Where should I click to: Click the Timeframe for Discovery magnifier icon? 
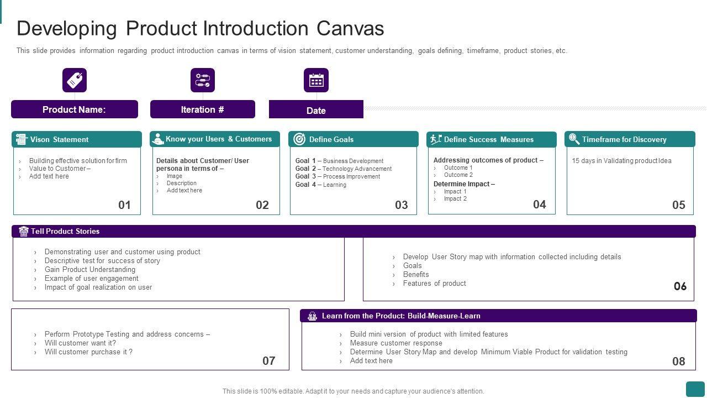[x=574, y=139]
